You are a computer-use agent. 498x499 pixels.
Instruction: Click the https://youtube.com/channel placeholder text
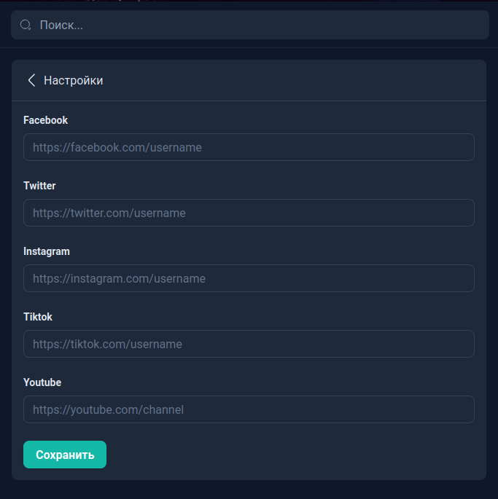coord(109,409)
